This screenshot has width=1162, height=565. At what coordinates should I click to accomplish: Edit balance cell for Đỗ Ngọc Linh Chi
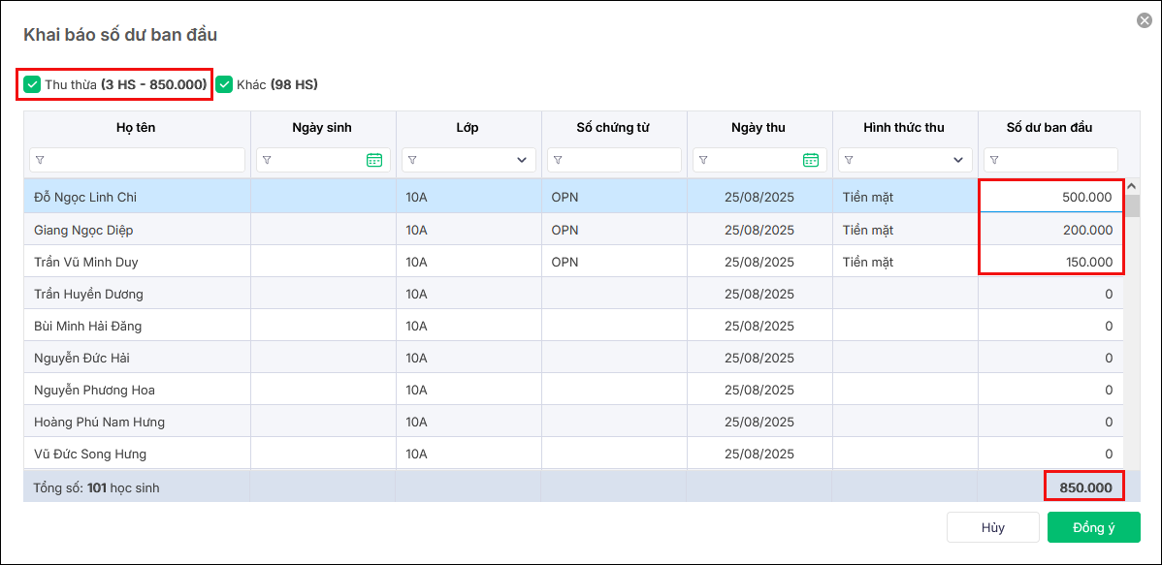(1051, 198)
